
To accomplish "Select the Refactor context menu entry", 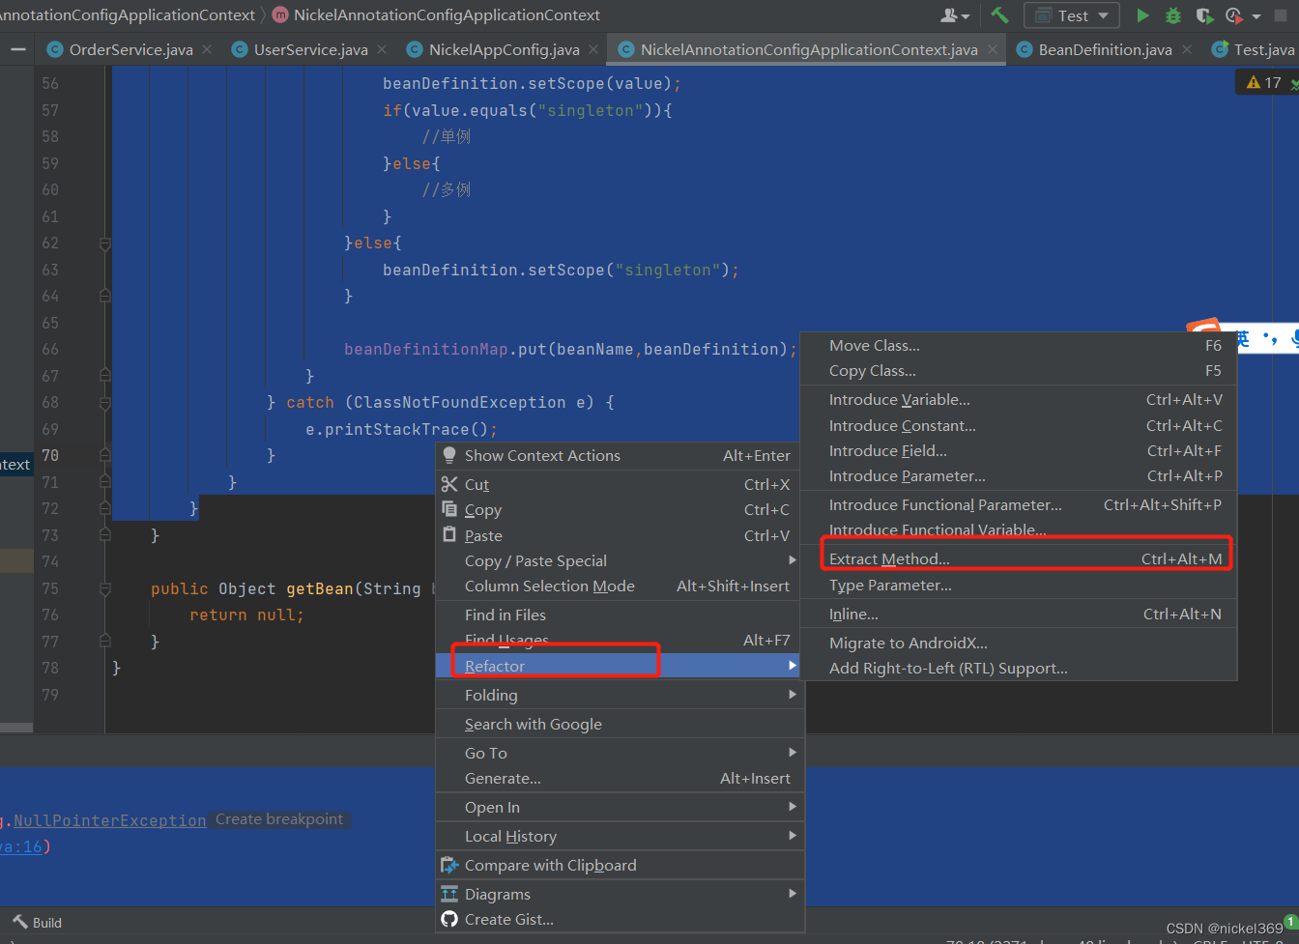I will point(619,666).
